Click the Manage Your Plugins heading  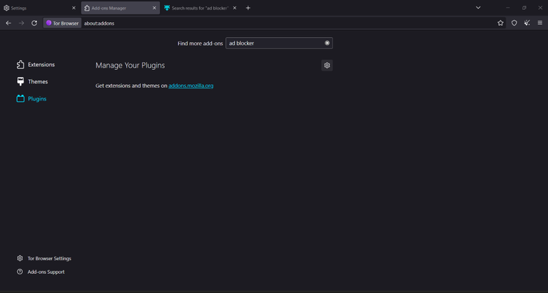[x=130, y=66]
